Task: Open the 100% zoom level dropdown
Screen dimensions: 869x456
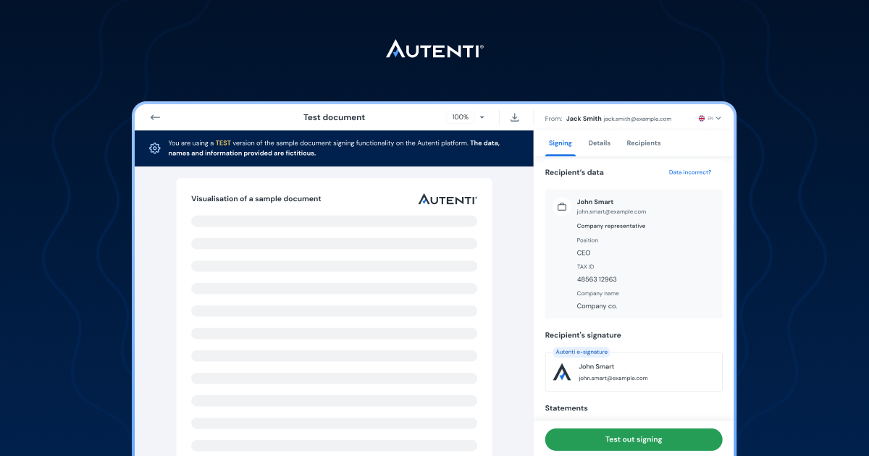Action: pyautogui.click(x=469, y=117)
